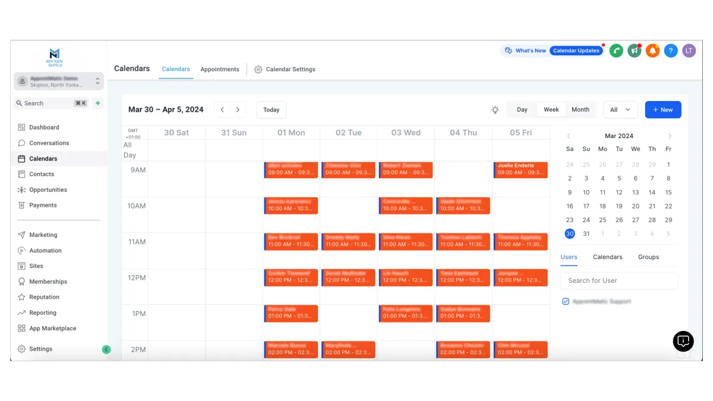Open the orange notifications bell

pos(652,51)
